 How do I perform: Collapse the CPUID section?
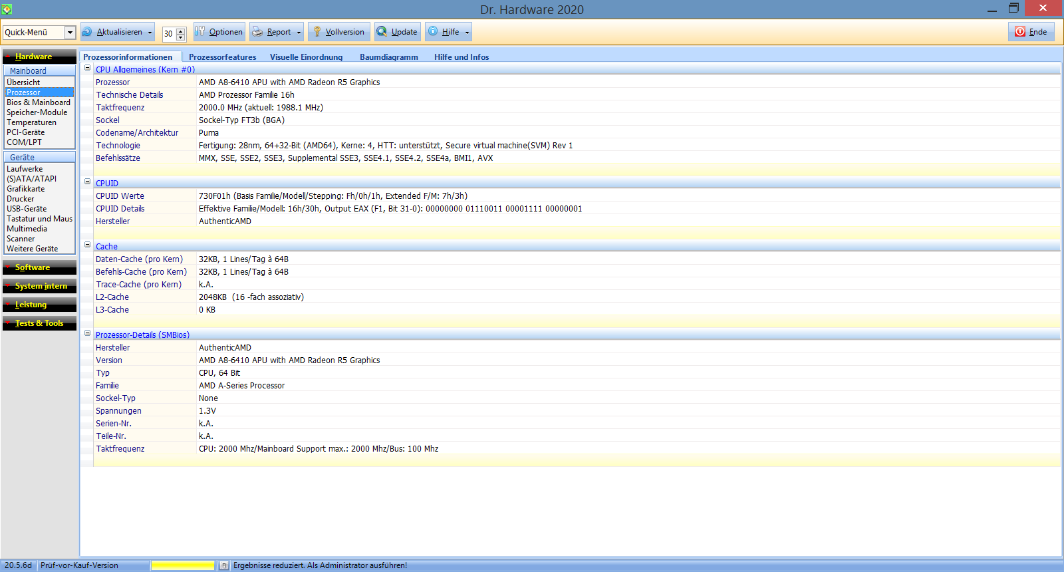[x=87, y=182]
